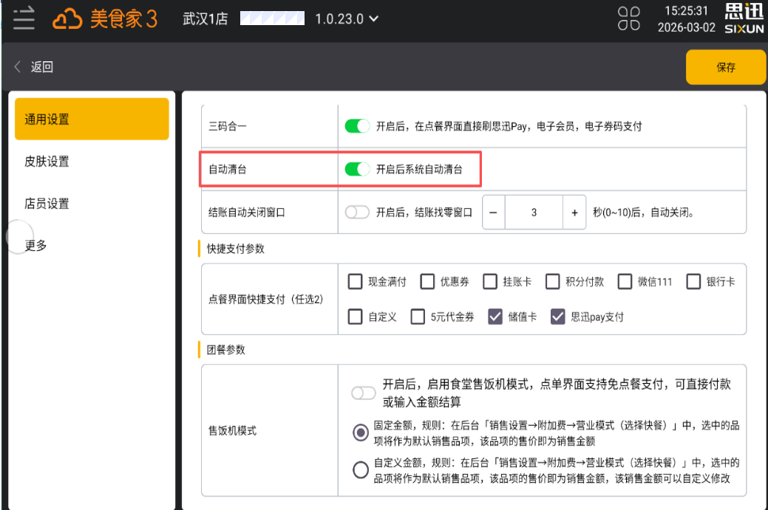Open the hamburger menu icon
The image size is (768, 510).
coord(24,18)
